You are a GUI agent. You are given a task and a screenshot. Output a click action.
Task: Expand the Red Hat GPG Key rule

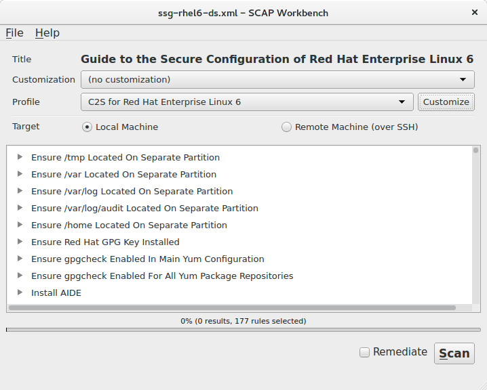click(x=20, y=242)
